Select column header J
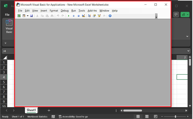The image size is (193, 119). coord(182,57)
